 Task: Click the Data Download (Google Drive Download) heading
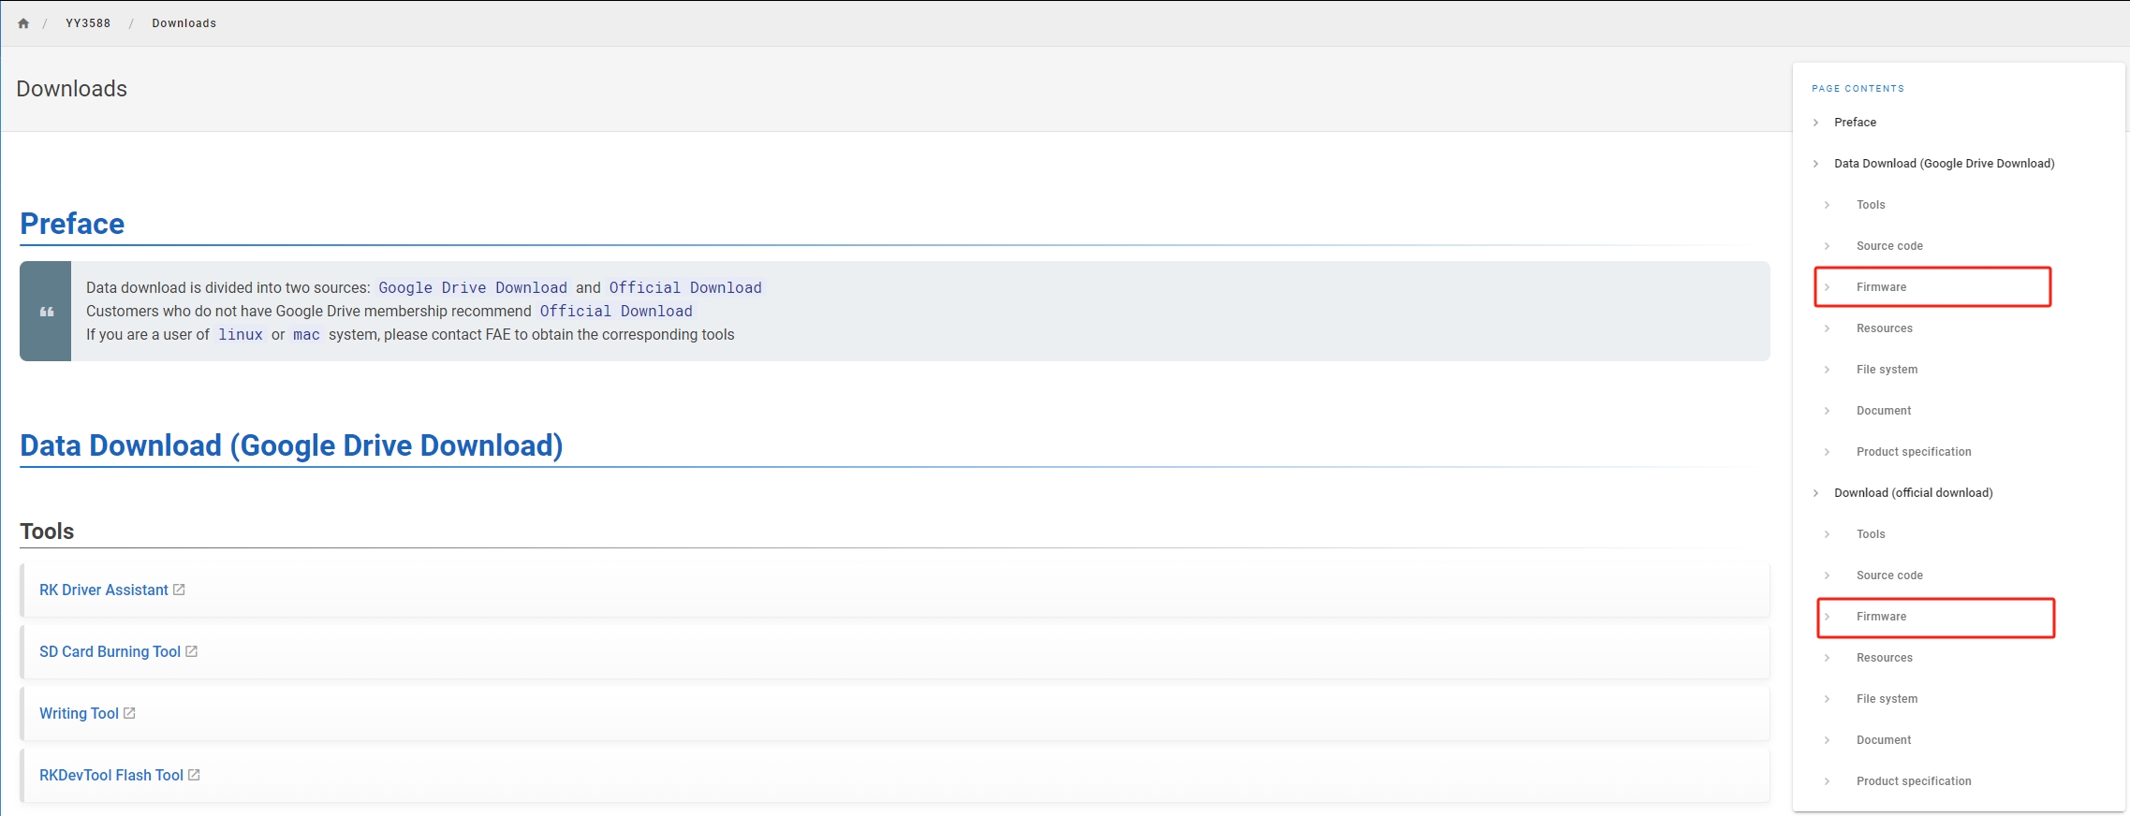[x=291, y=445]
